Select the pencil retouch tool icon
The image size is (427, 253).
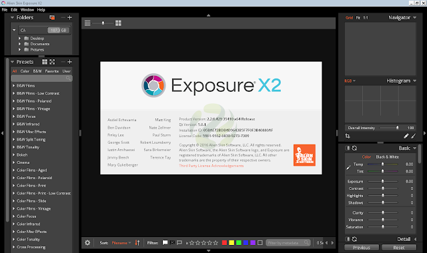click(406, 136)
